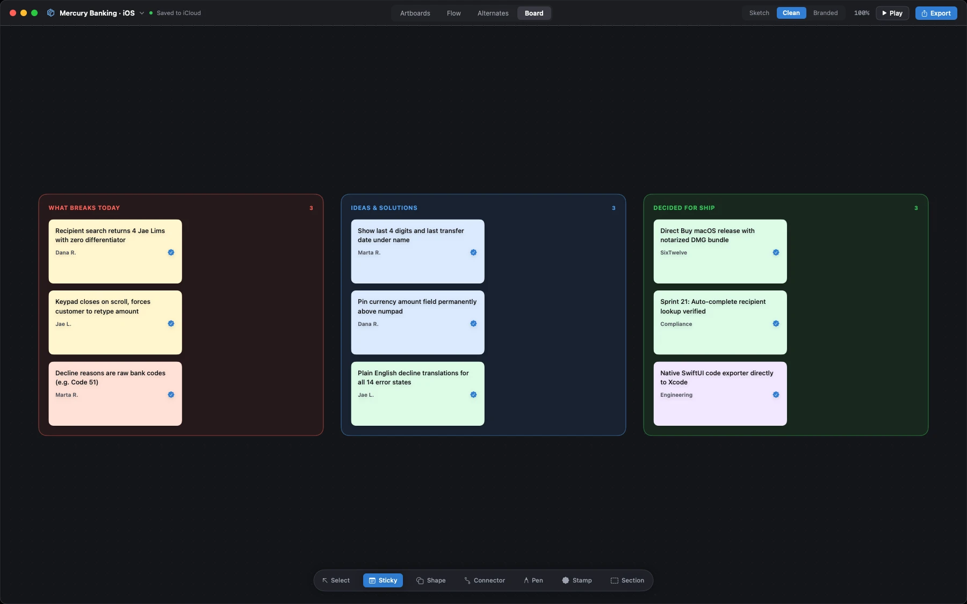Select the Select tool in bottom toolbar
Viewport: 967px width, 604px height.
click(x=336, y=580)
